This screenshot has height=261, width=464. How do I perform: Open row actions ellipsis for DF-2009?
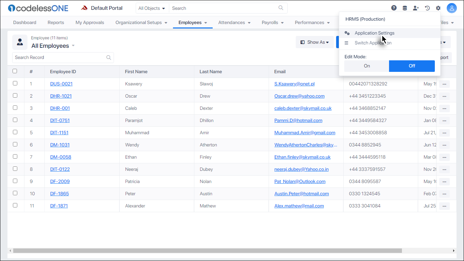[444, 182]
